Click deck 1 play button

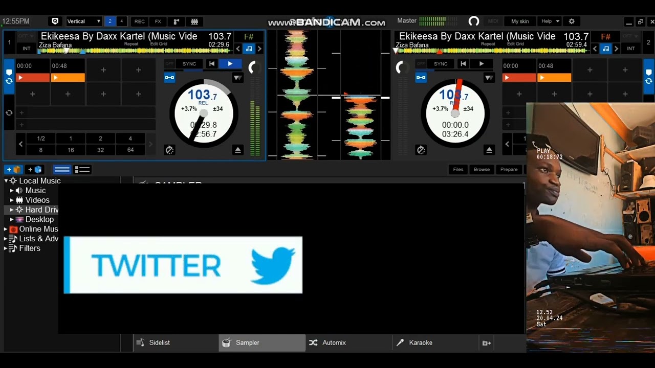(x=230, y=64)
